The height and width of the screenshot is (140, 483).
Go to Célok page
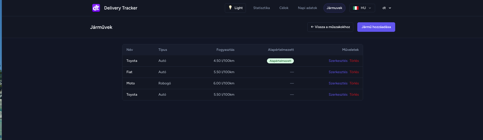coord(284,8)
